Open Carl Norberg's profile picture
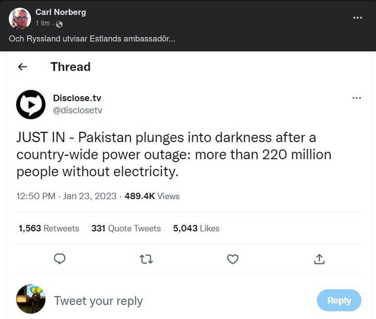This screenshot has width=376, height=319. pyautogui.click(x=20, y=18)
